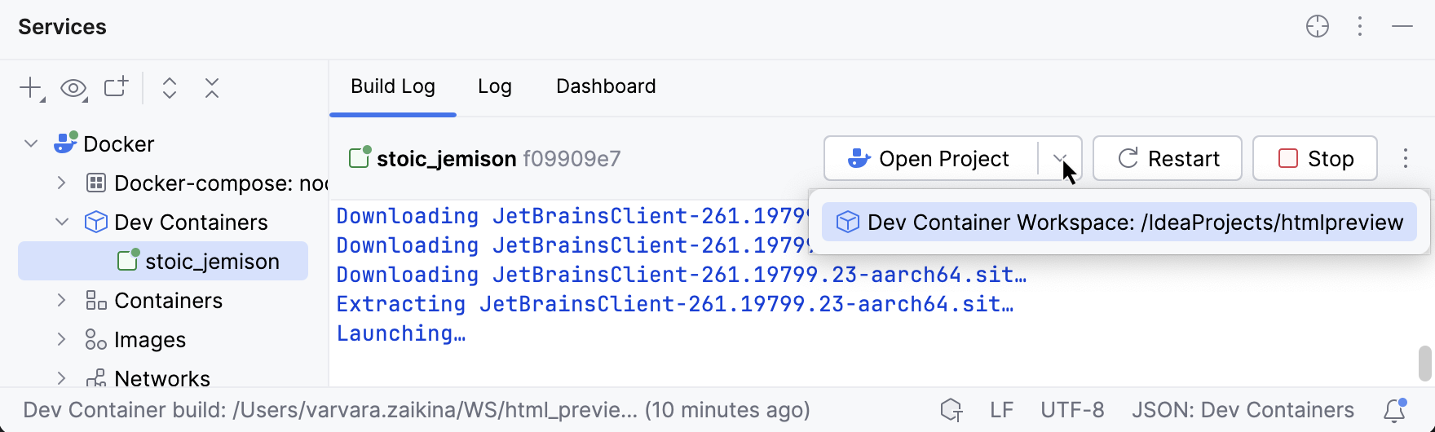Click the Open in New Tab icon

(116, 87)
